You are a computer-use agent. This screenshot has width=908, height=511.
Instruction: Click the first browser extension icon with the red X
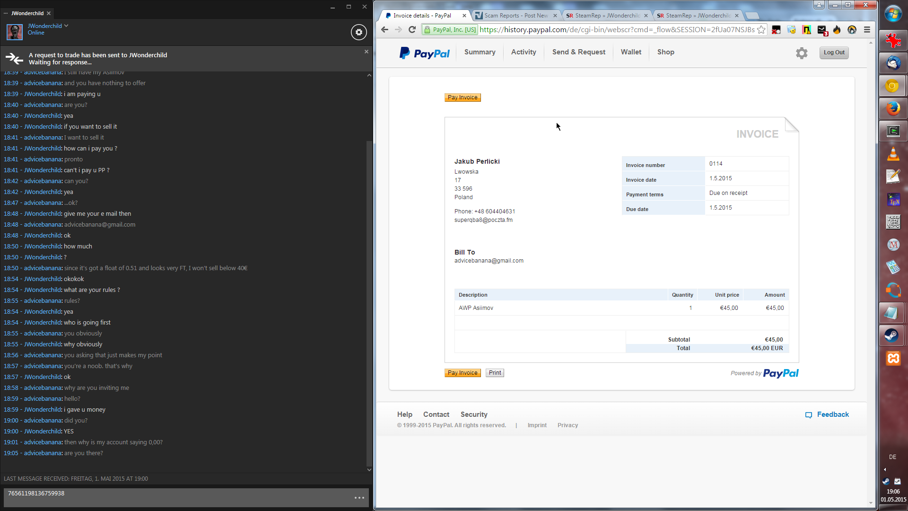tap(776, 30)
